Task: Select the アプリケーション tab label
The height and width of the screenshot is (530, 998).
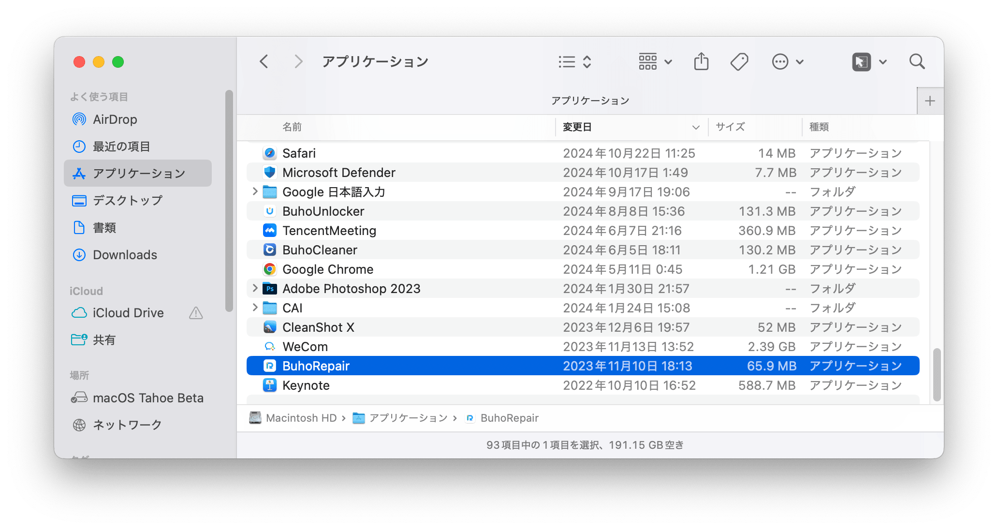Action: point(590,101)
